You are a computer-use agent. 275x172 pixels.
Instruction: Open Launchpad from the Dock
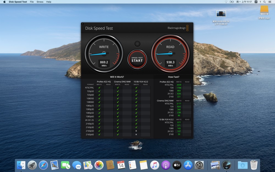point(32,165)
